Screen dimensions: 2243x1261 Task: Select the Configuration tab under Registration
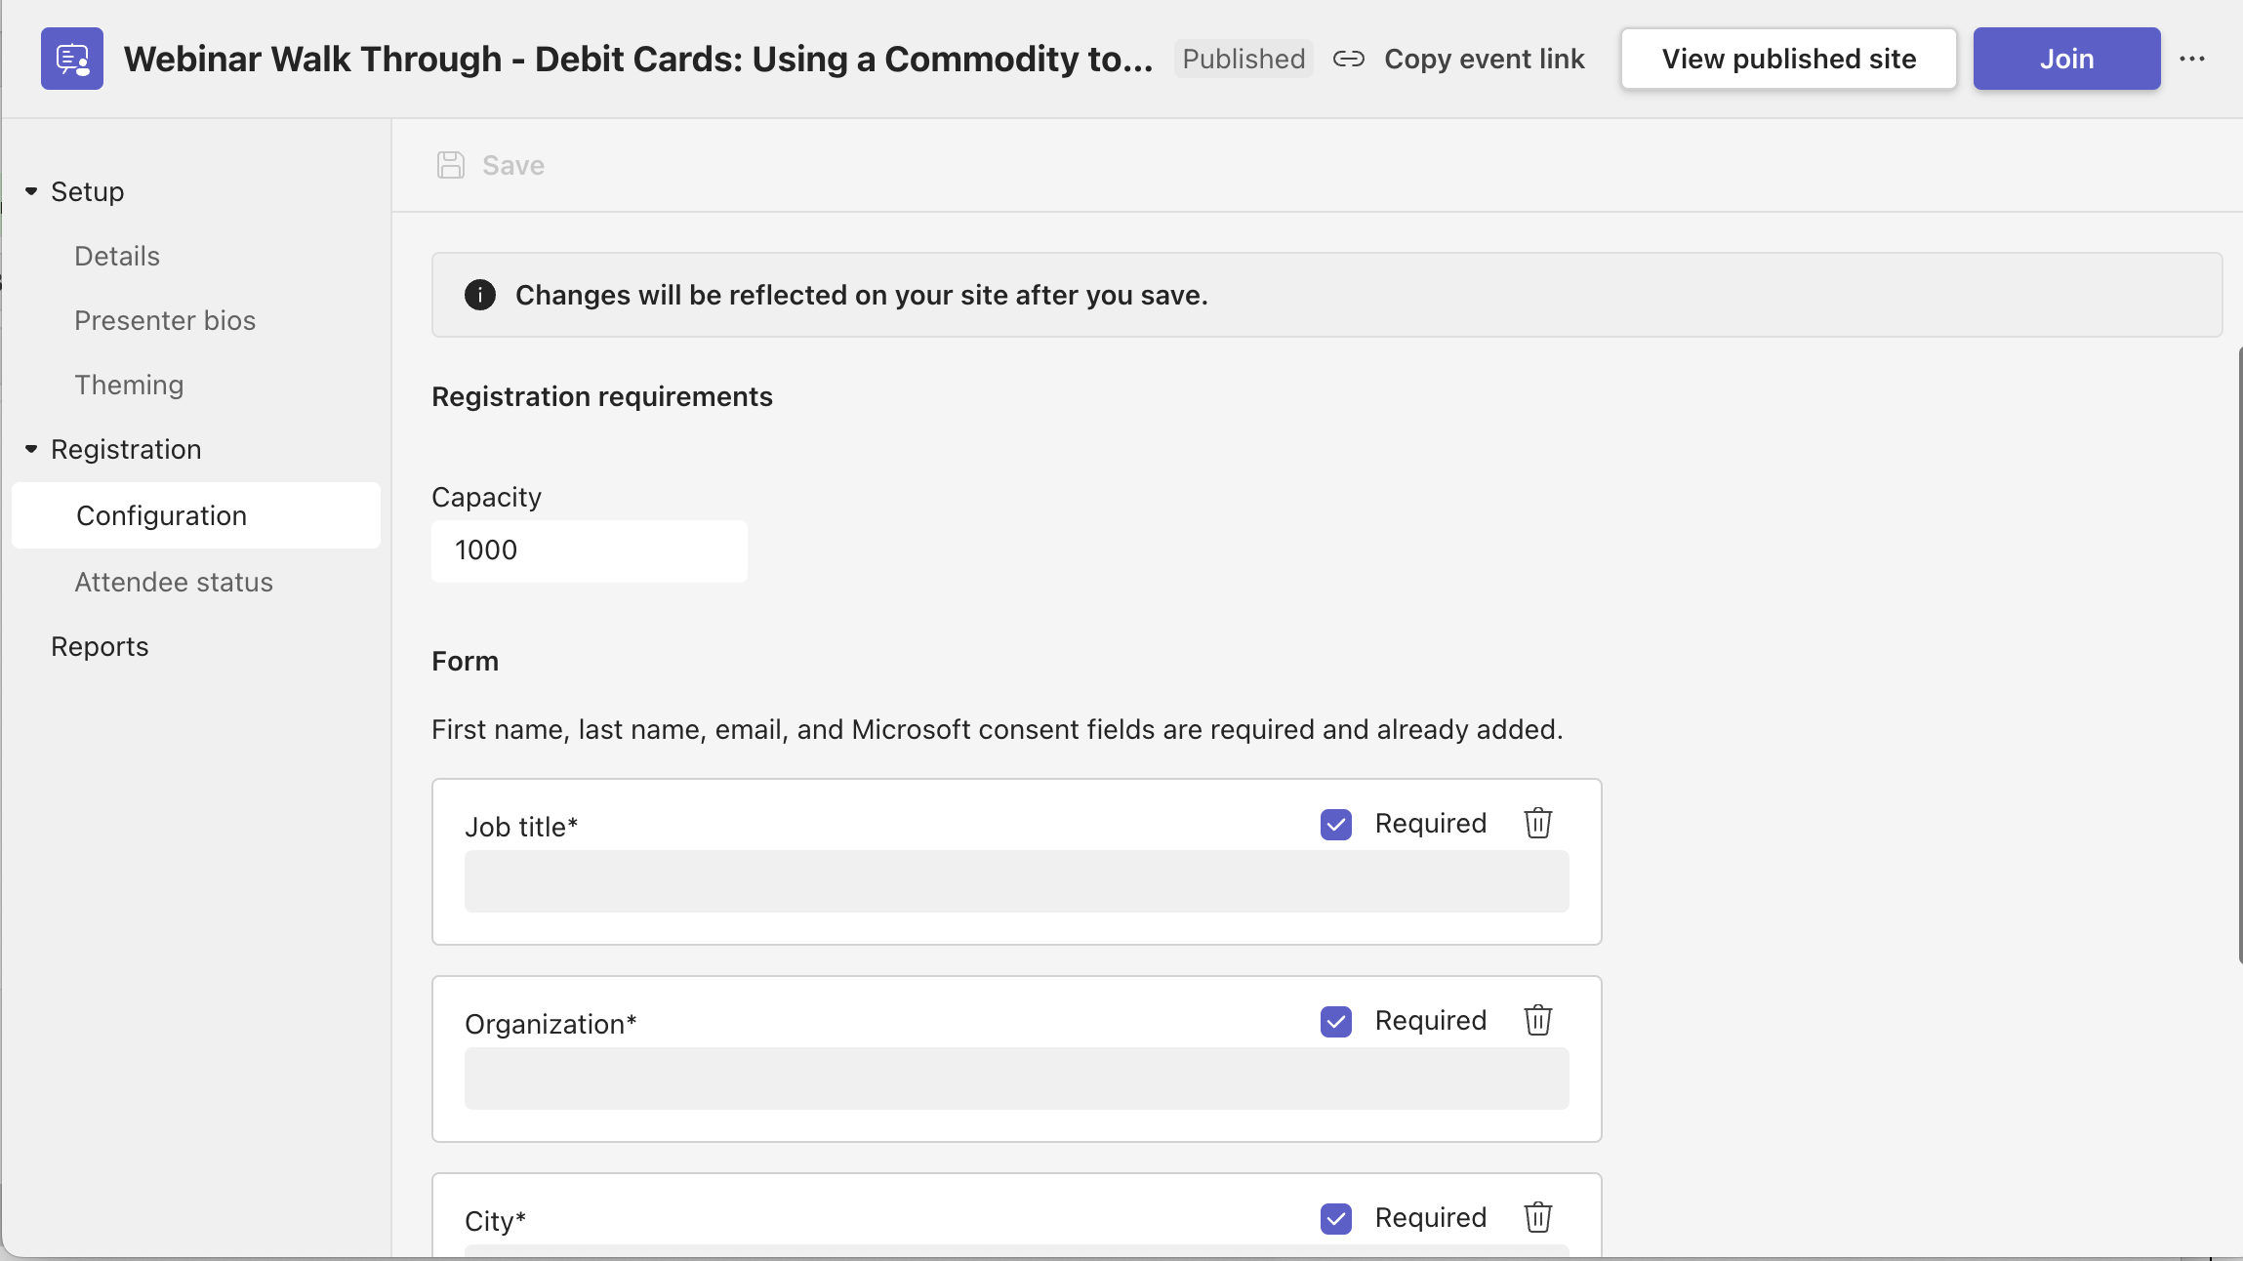[x=160, y=514]
